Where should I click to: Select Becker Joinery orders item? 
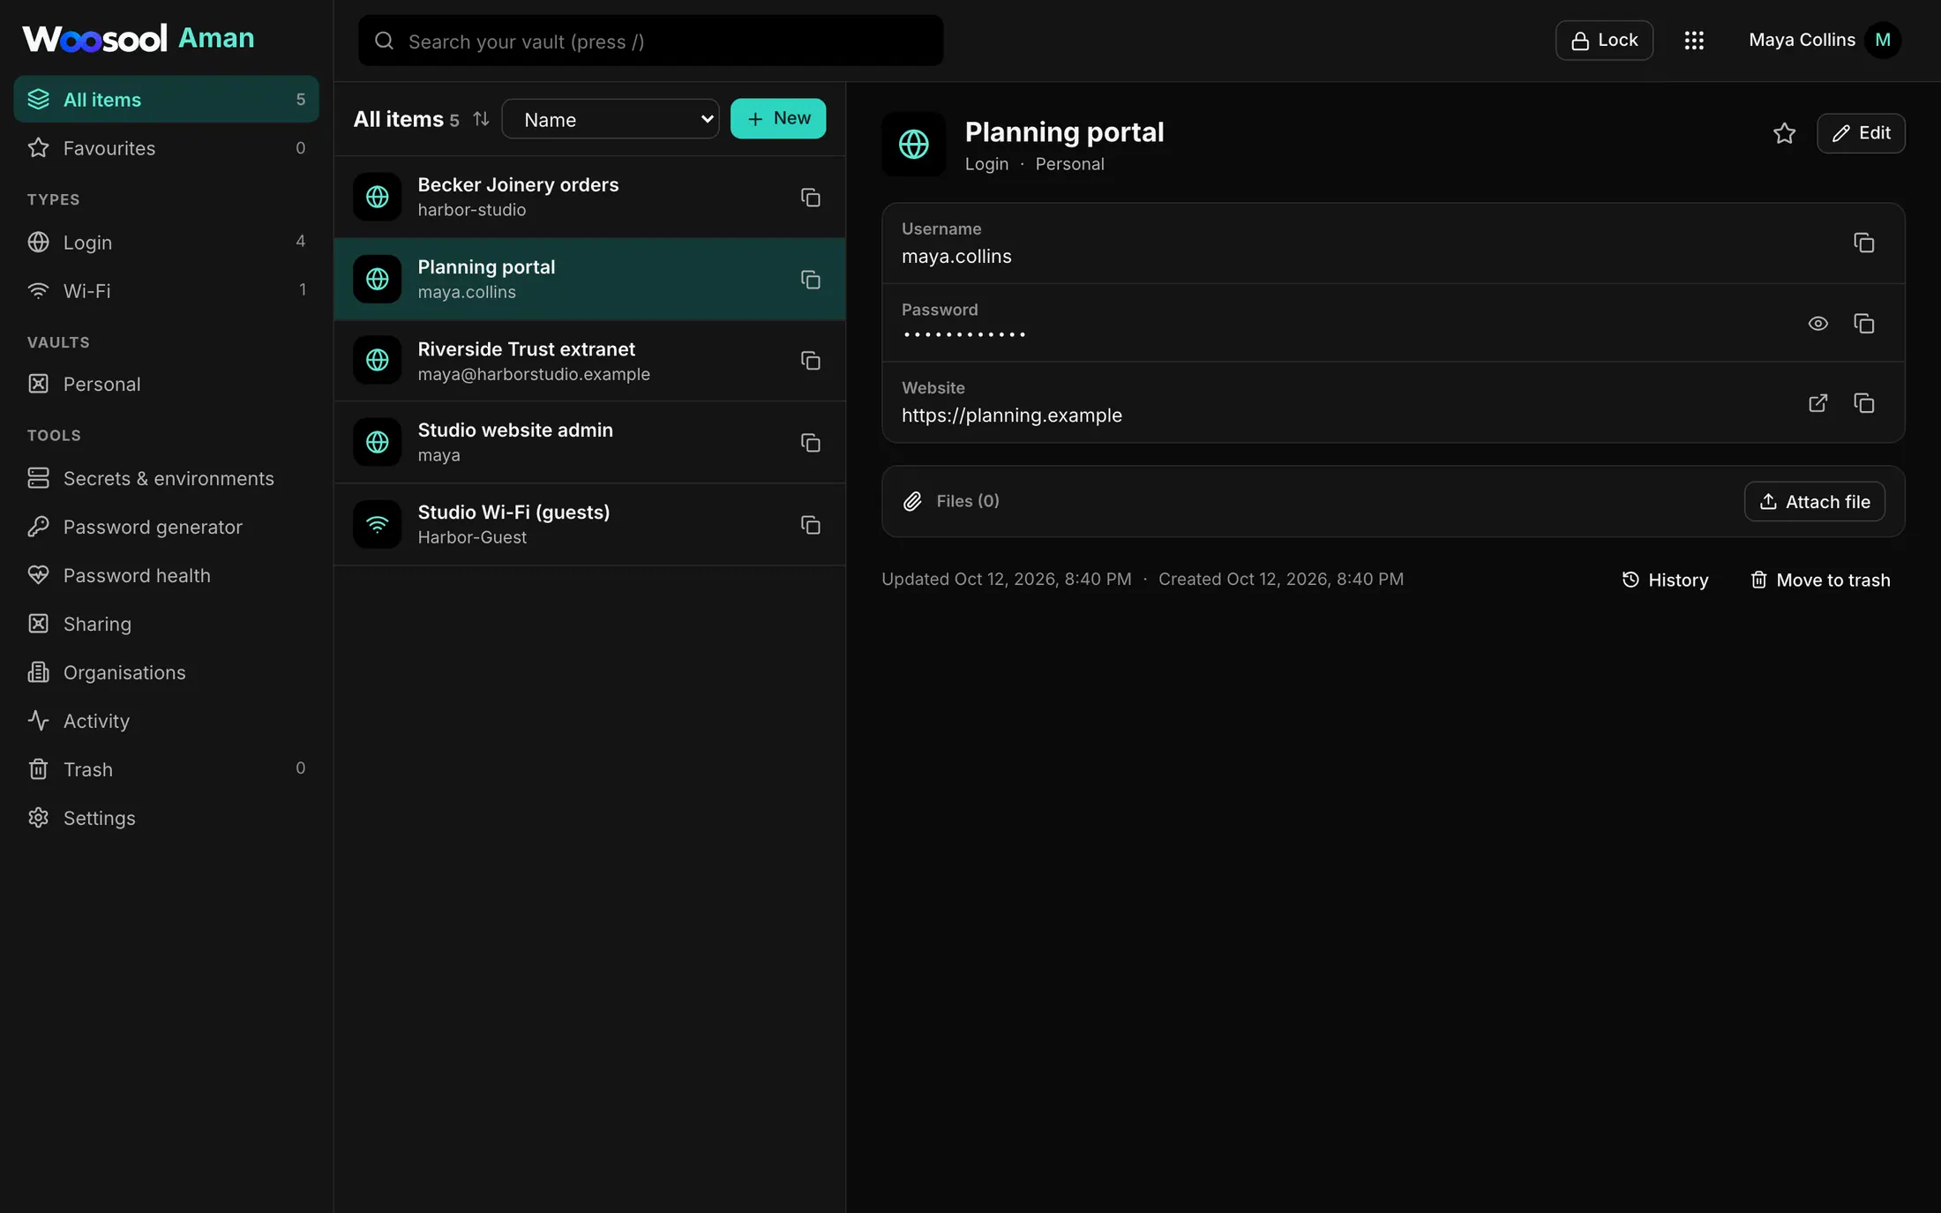(589, 198)
